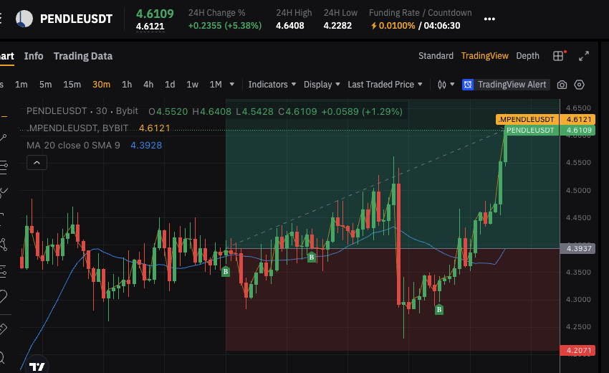Select the 5m timeframe
The width and height of the screenshot is (609, 373).
coord(45,85)
